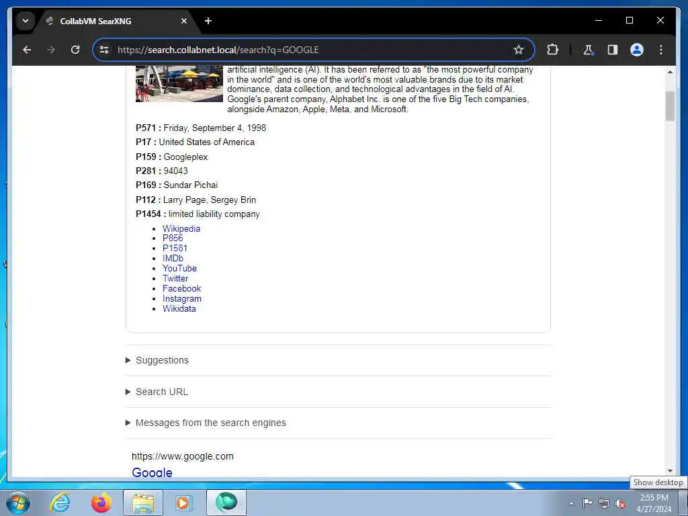Open the network tray icon
Image resolution: width=688 pixels, height=516 pixels.
pyautogui.click(x=604, y=503)
